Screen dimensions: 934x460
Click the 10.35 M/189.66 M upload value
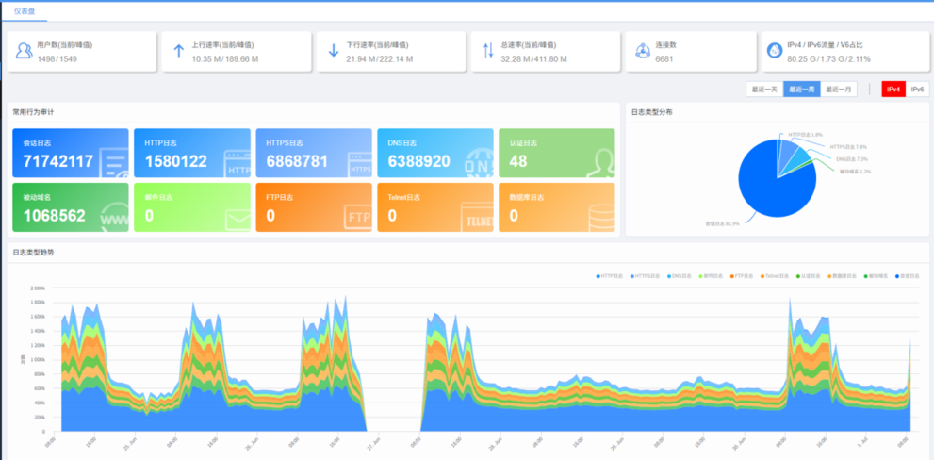(x=224, y=59)
